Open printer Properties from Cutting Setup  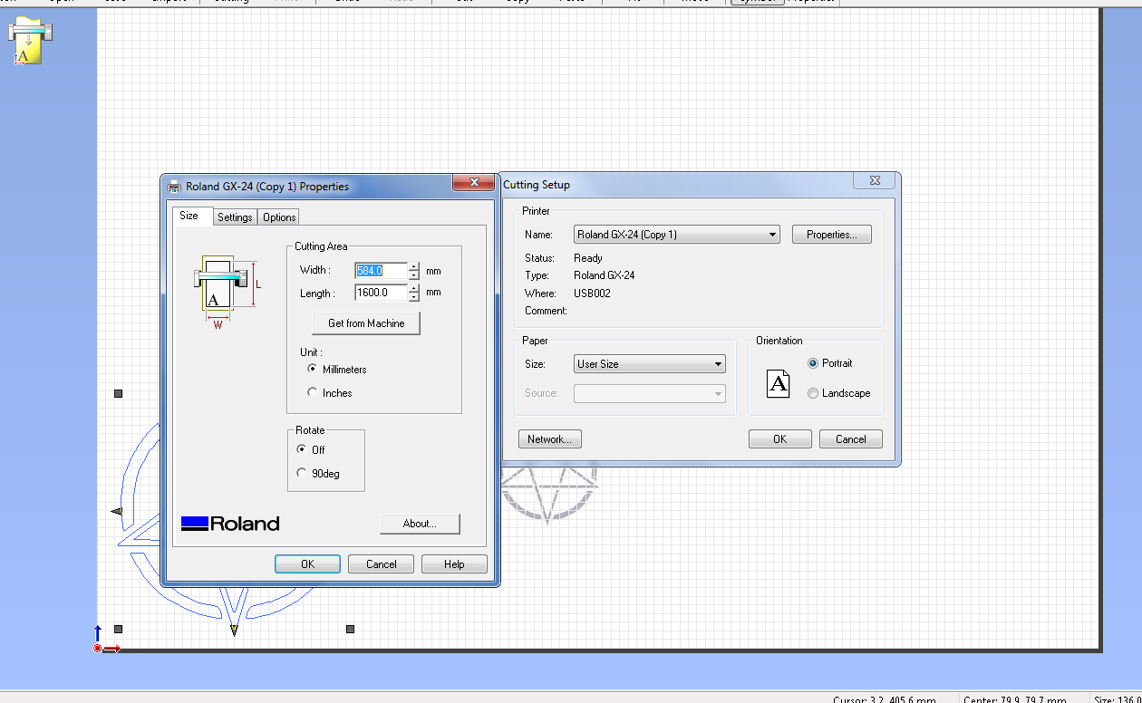pyautogui.click(x=831, y=235)
